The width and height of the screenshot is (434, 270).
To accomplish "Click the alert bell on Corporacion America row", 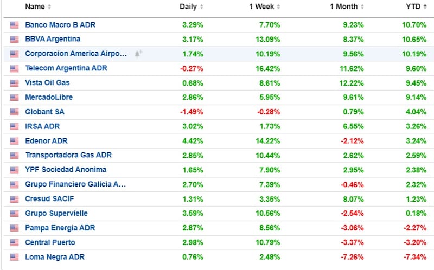I will tap(138, 54).
